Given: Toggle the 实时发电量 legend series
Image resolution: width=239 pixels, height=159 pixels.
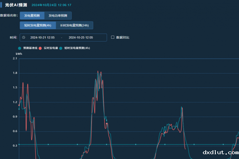Looking at the screenshot, I should [x=49, y=48].
